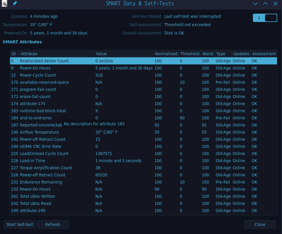This screenshot has width=282, height=234.
Task: Select the Total LBAs Written row
Action: [37, 196]
